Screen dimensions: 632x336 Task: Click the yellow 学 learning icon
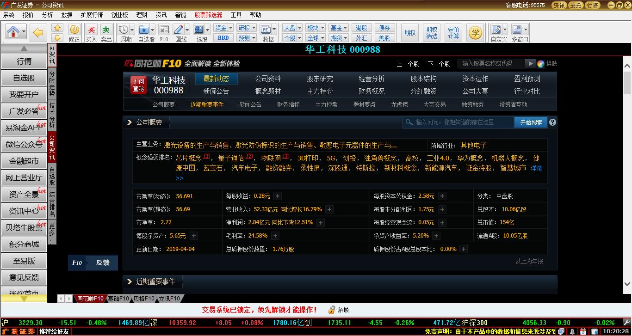point(475,33)
